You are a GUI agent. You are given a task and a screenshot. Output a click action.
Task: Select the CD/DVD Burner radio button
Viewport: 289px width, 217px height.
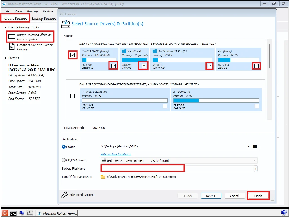tap(64, 160)
